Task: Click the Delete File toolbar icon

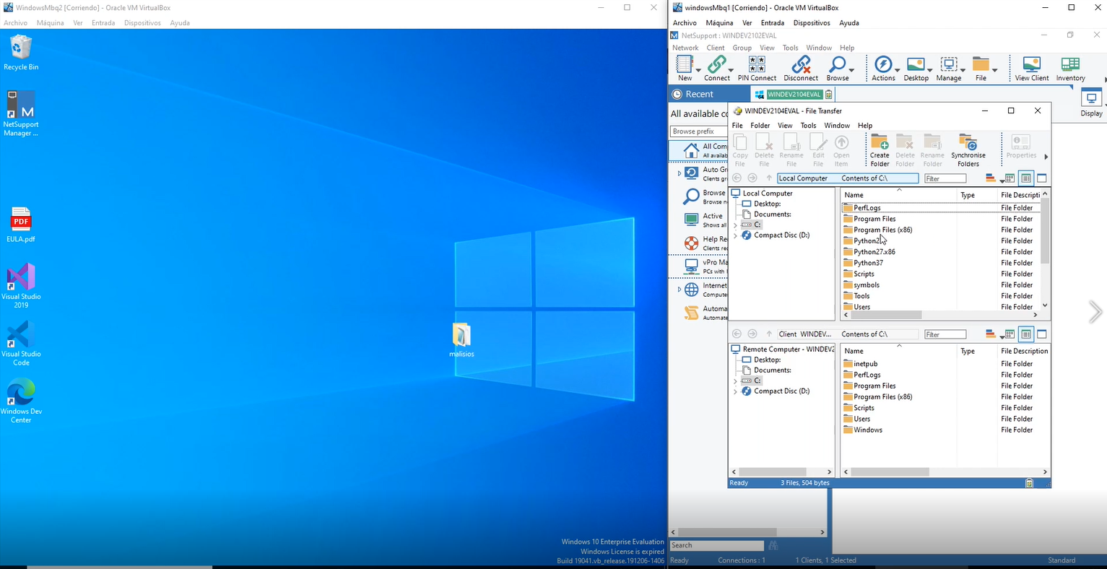Action: 764,149
